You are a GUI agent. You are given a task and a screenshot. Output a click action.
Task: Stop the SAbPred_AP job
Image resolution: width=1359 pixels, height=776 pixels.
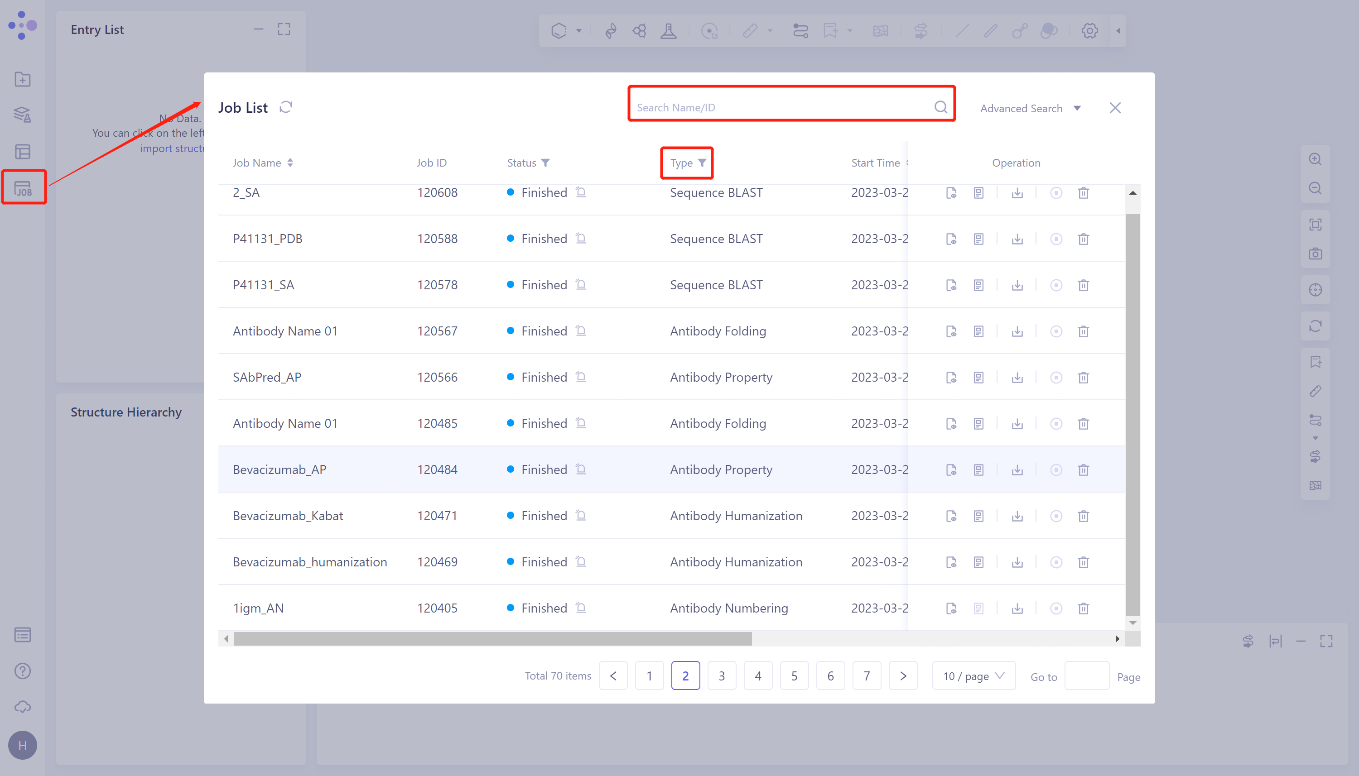coord(1056,377)
